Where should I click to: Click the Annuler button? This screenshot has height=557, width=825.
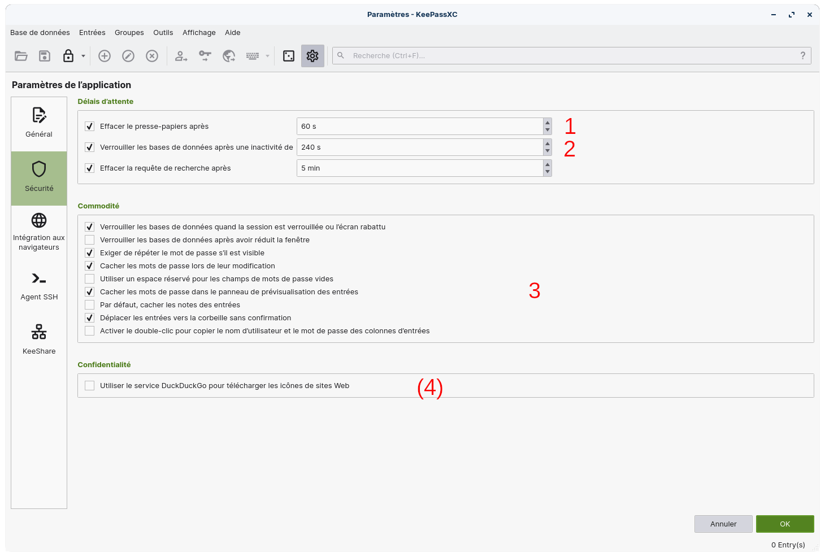point(723,524)
